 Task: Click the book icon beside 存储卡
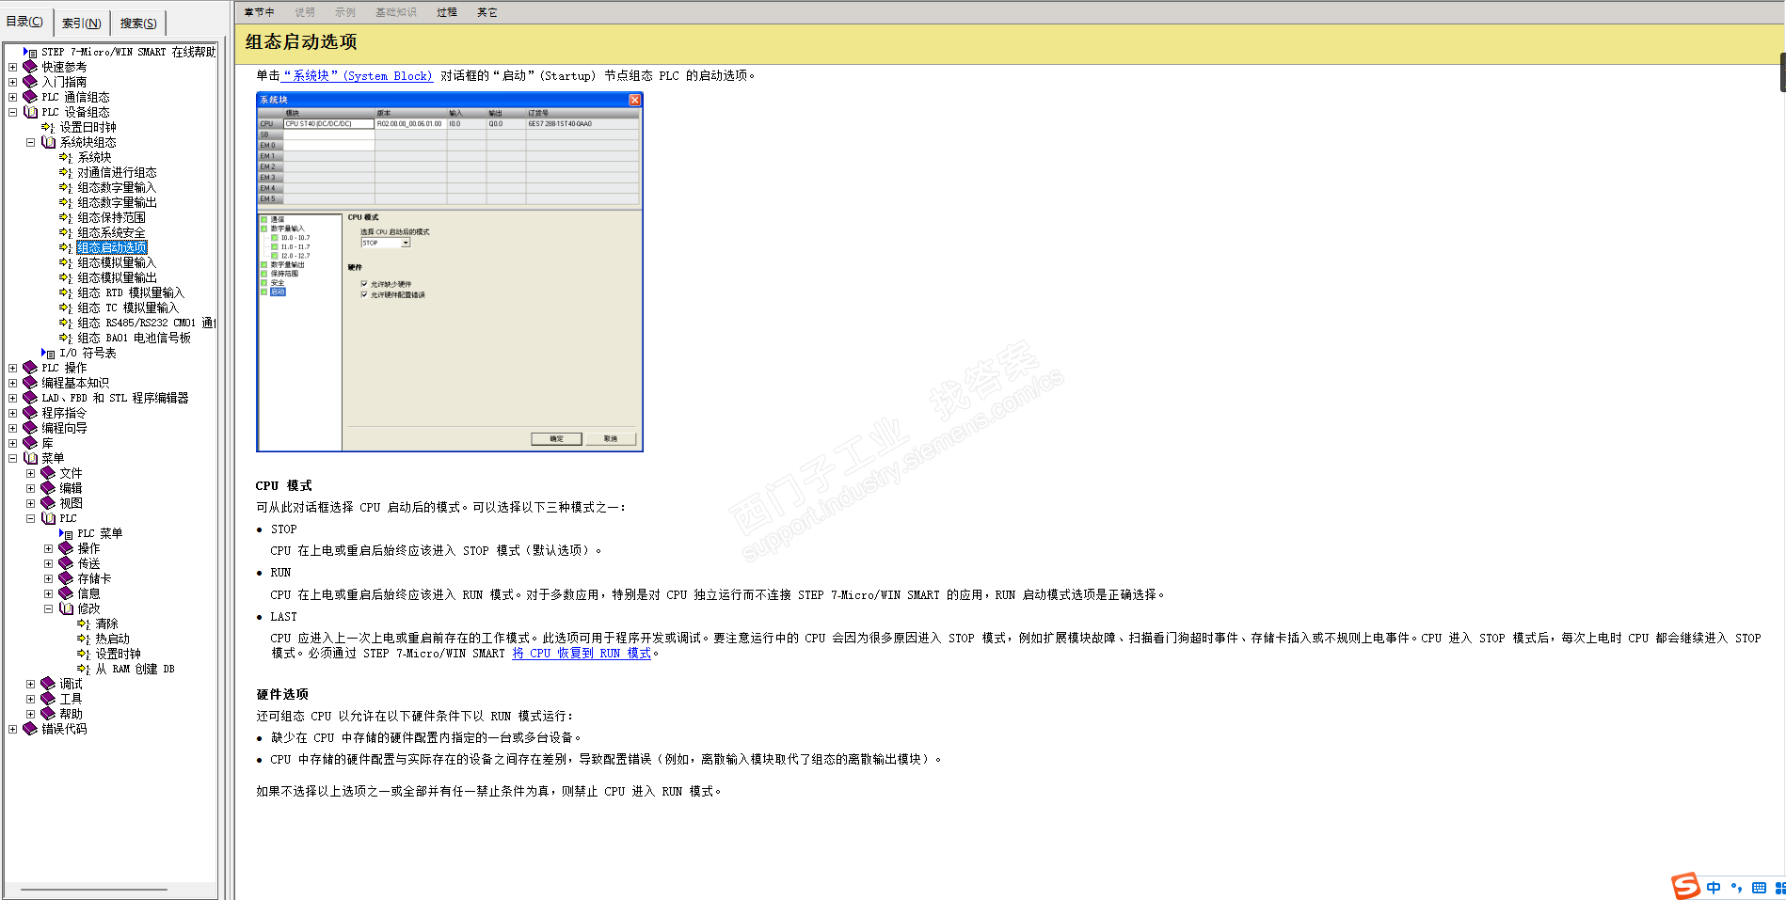66,578
